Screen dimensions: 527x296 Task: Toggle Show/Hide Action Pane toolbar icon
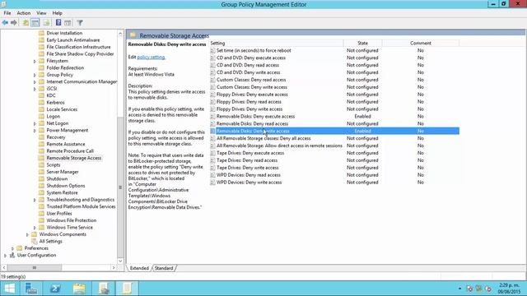coord(68,23)
